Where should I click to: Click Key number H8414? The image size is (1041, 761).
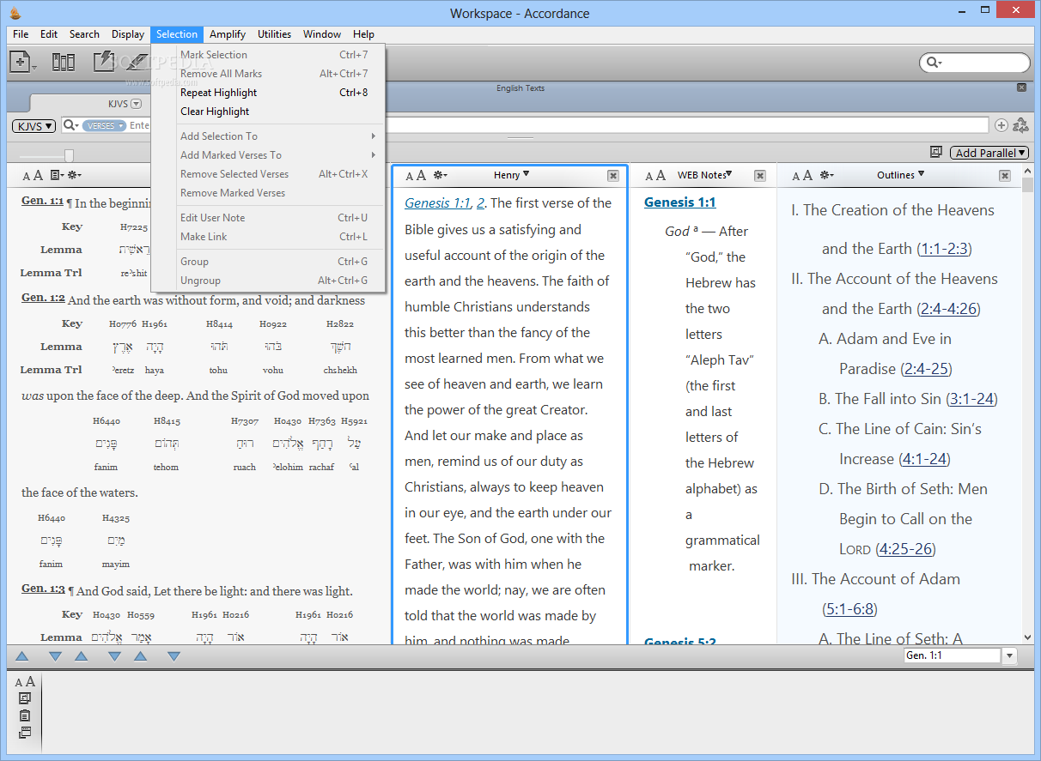coord(219,324)
